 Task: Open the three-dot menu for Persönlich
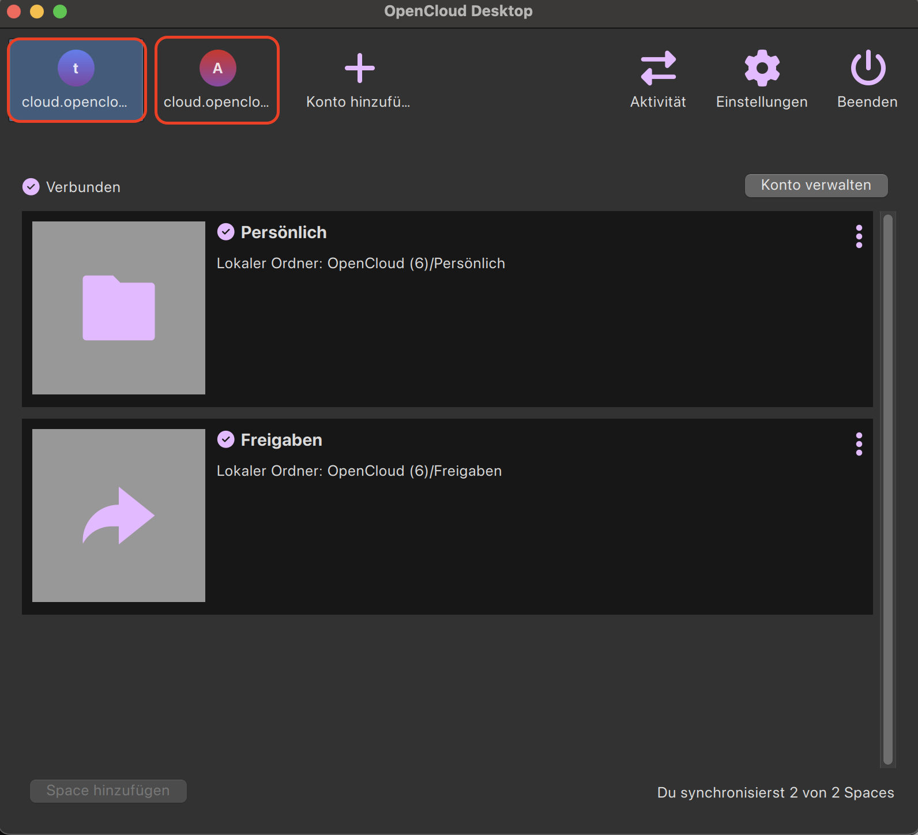(859, 236)
